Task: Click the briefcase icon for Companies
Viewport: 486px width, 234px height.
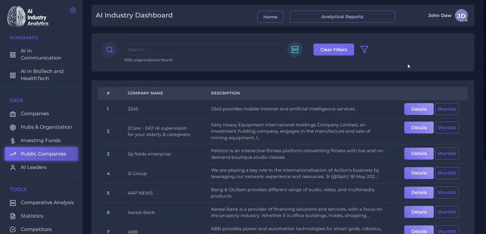Action: point(13,114)
